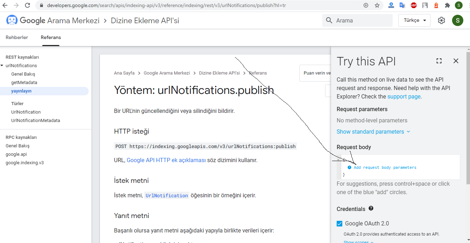The height and width of the screenshot is (243, 470).
Task: Select yayınlayın in the sidebar
Action: (x=21, y=91)
